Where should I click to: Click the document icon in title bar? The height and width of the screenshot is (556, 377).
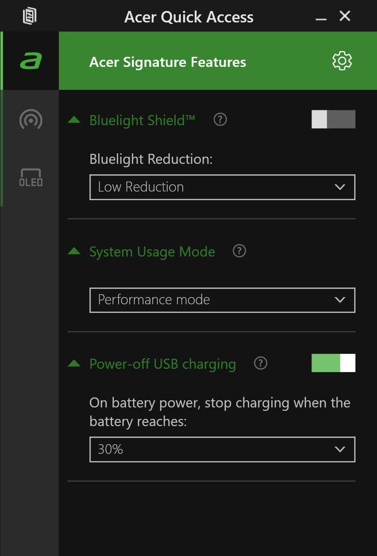point(30,17)
